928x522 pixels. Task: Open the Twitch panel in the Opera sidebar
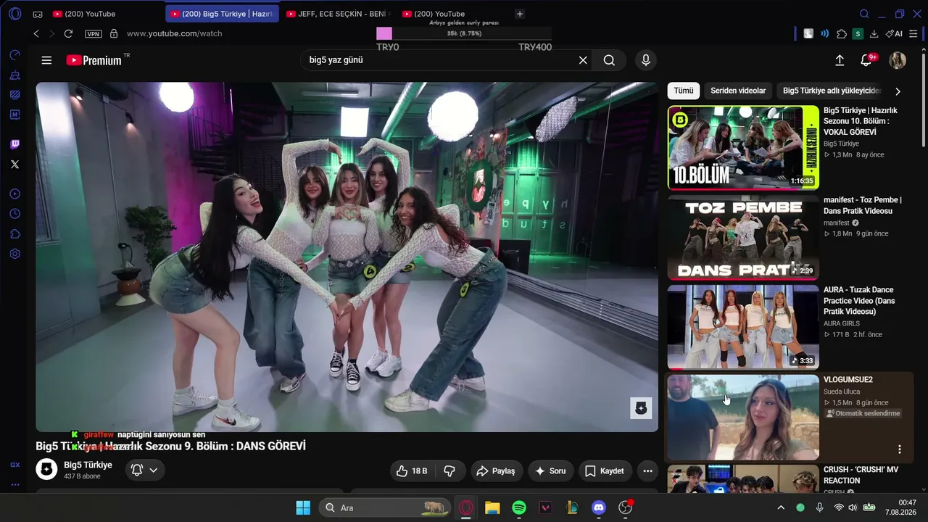coord(14,144)
